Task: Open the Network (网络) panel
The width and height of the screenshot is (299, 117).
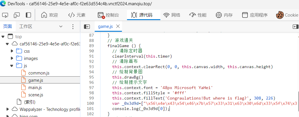Action: [171, 15]
